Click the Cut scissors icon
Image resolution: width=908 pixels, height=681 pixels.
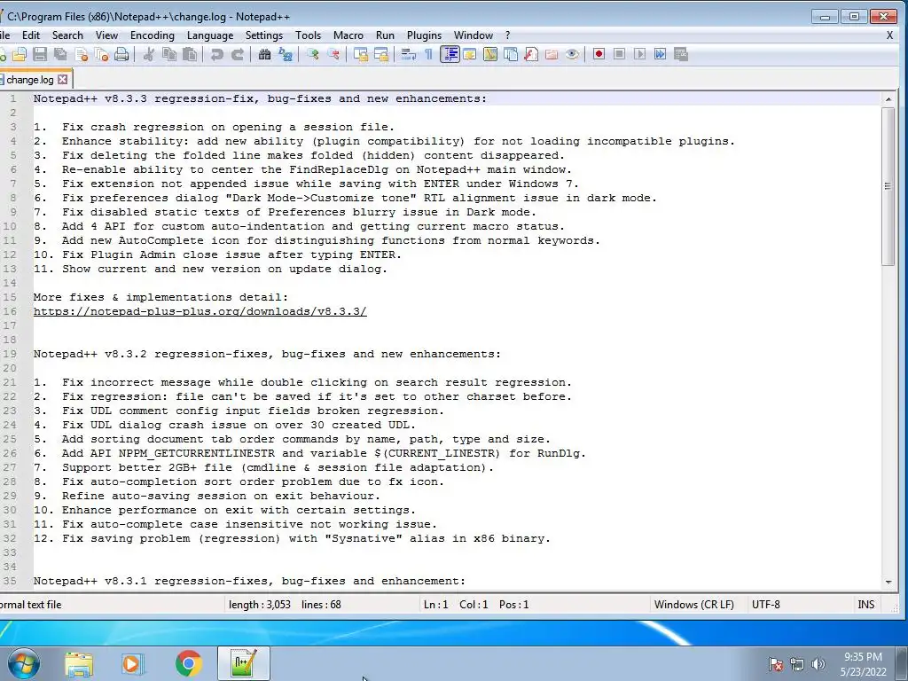149,54
